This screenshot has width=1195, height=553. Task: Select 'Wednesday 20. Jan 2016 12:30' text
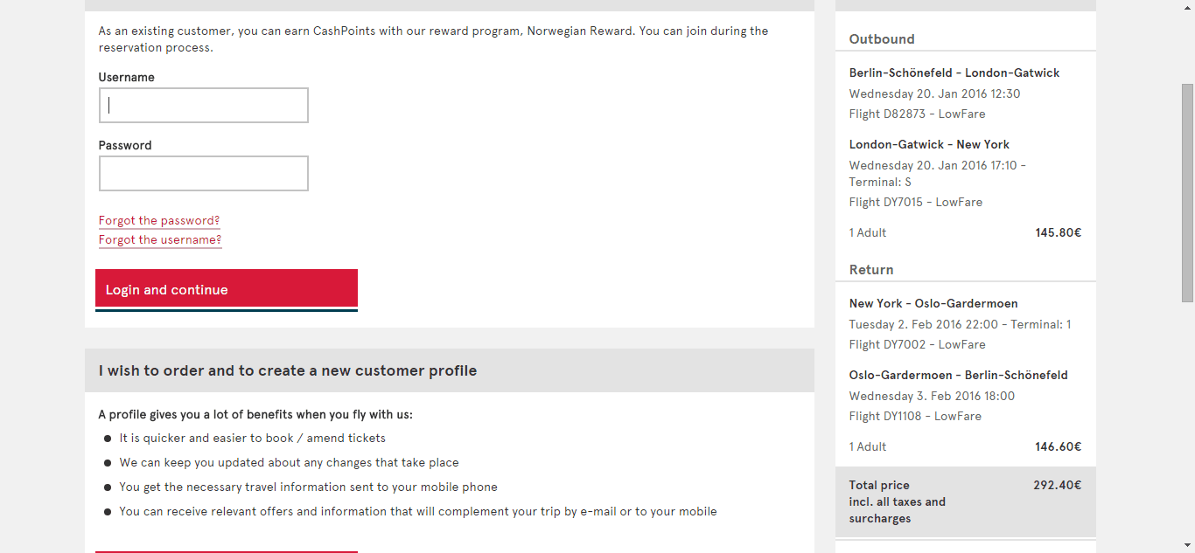tap(934, 93)
